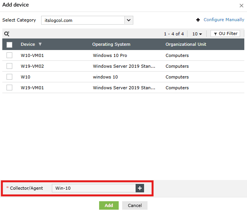Image resolution: width=247 pixels, height=212 pixels.
Task: Check the W19-VM01 device checkbox
Action: (10, 88)
